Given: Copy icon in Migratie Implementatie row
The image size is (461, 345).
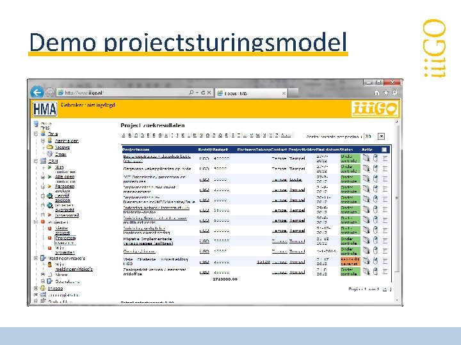Looking at the screenshot, I should [366, 240].
